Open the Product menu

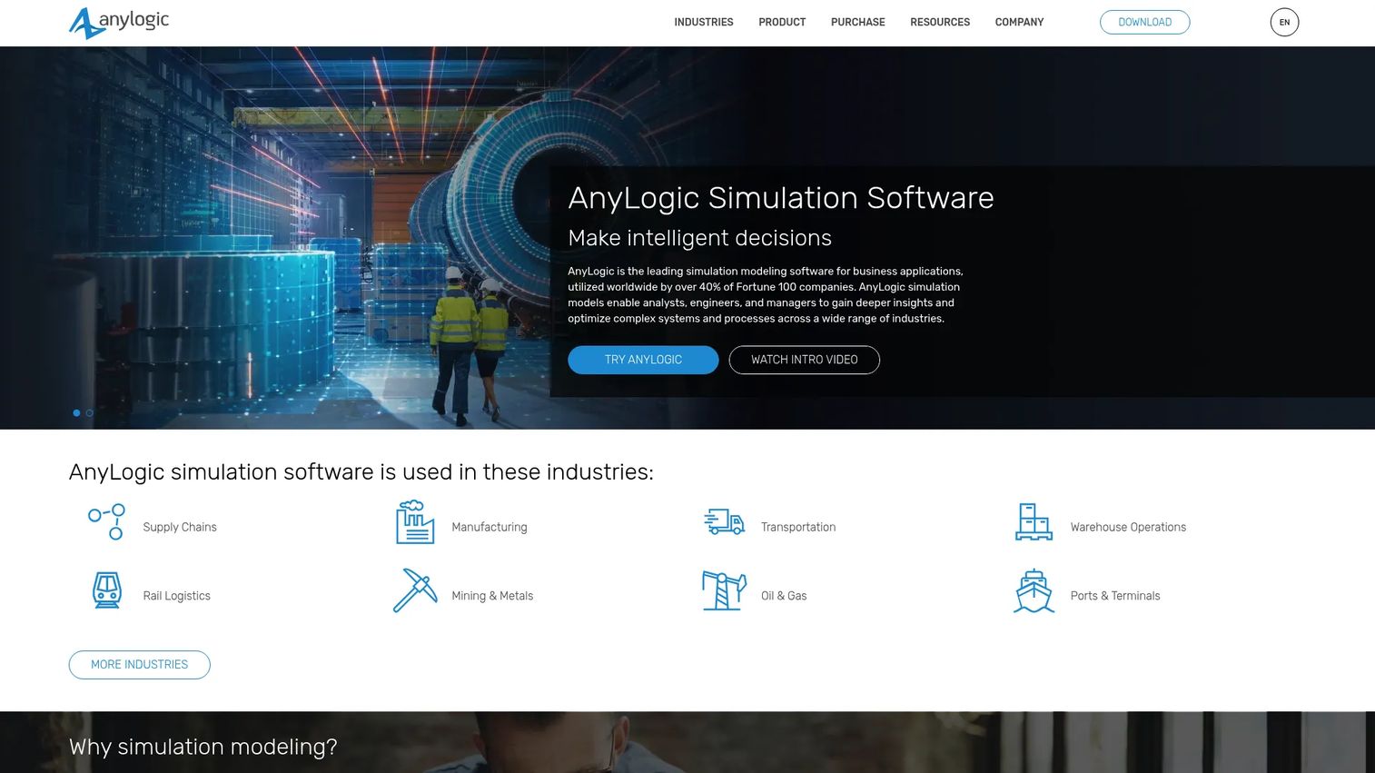(x=782, y=23)
